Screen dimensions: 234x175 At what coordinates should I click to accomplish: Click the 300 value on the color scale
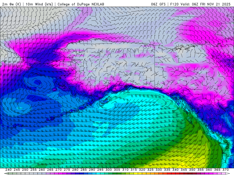coord(109,170)
